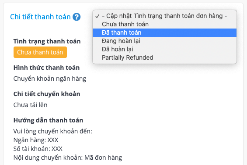Select the "Partially Refunded" option

click(x=165, y=57)
